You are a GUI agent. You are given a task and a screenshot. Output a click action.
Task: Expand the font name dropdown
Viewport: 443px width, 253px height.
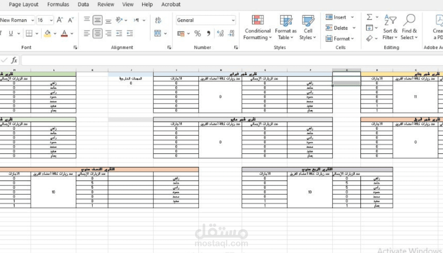[33, 20]
